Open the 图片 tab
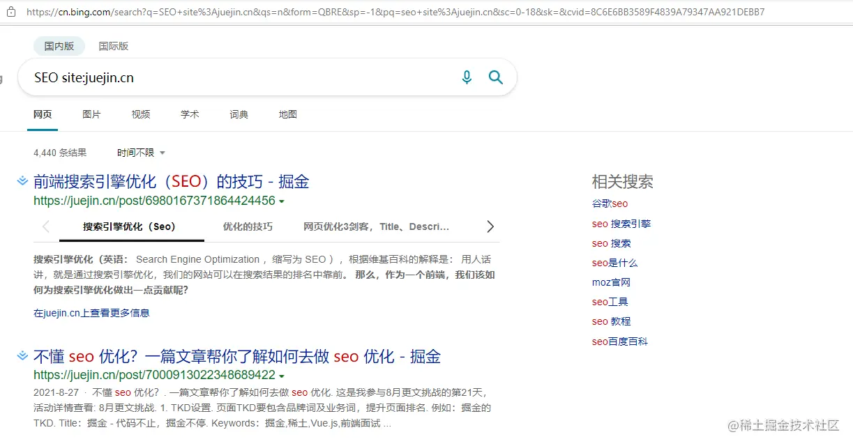The image size is (853, 446). 91,114
